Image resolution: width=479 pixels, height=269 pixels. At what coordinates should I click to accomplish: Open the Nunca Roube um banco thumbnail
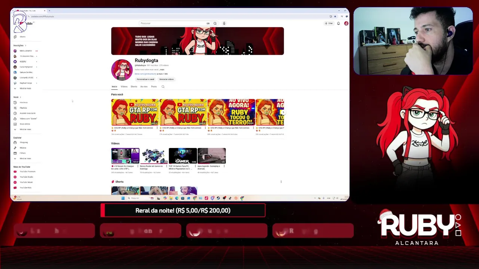point(154,156)
